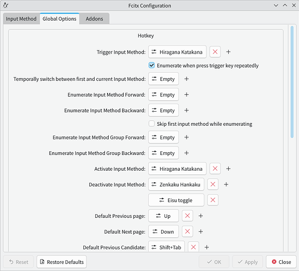Open the Addons tab
299x271 pixels.
[x=94, y=19]
